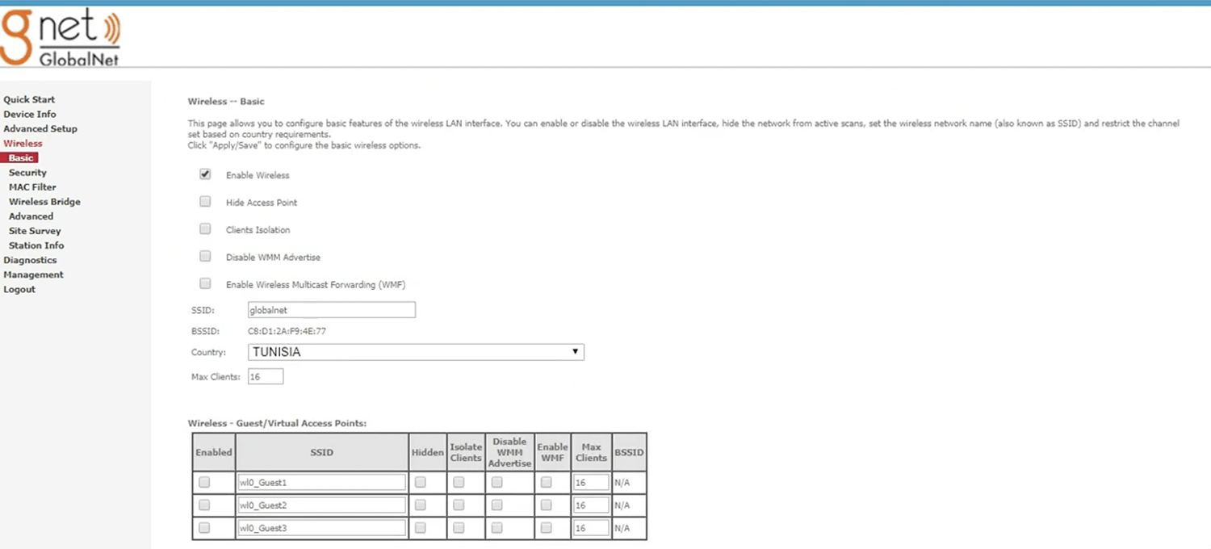Open Quick Start in the sidebar
This screenshot has height=549, width=1211.
(x=29, y=99)
